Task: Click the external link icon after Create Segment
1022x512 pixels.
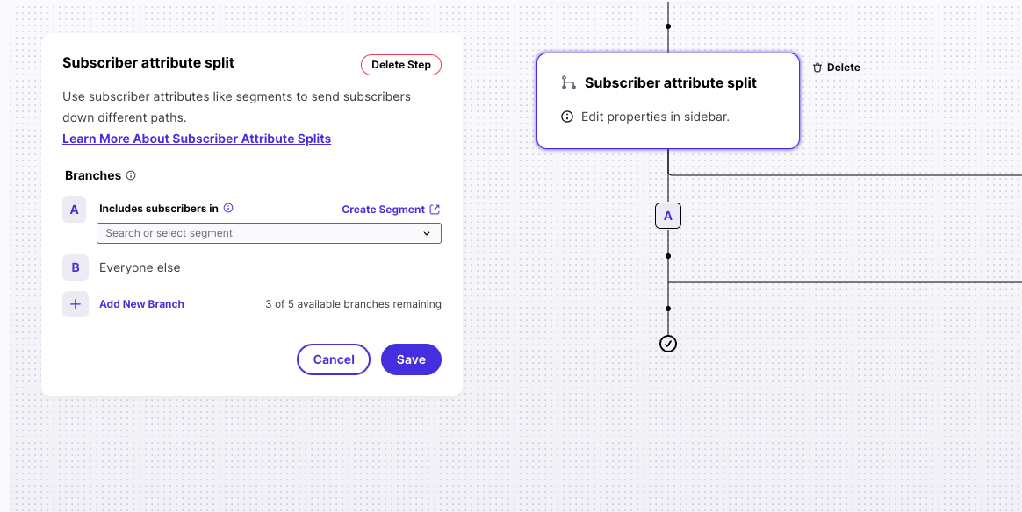Action: coord(435,210)
